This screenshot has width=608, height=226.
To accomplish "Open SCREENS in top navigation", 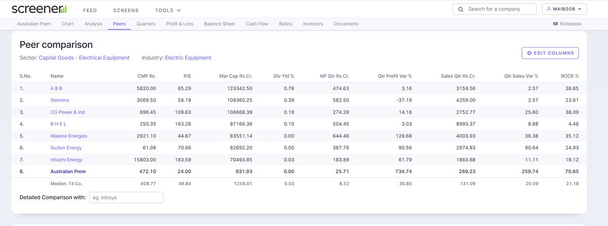I will pos(126,10).
